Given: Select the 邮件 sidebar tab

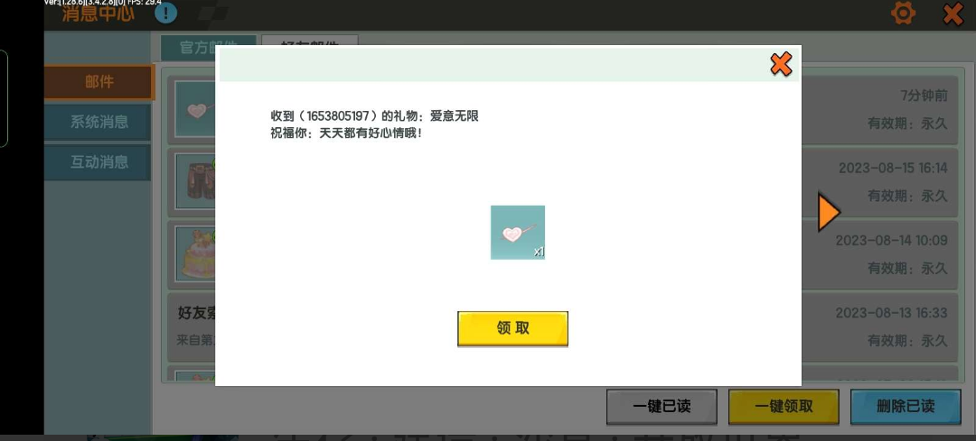Looking at the screenshot, I should coord(99,82).
